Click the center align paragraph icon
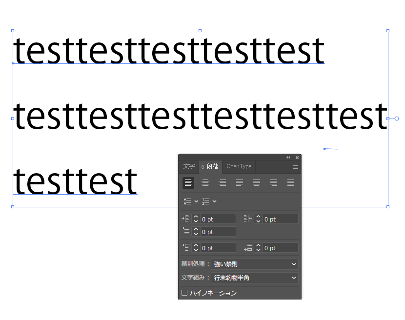Image resolution: width=405 pixels, height=320 pixels. (x=205, y=183)
